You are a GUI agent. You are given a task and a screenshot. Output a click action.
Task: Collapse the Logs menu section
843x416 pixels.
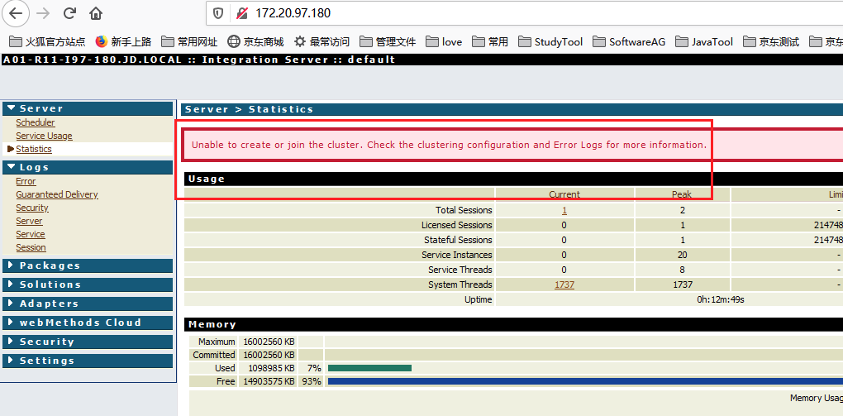(x=88, y=167)
